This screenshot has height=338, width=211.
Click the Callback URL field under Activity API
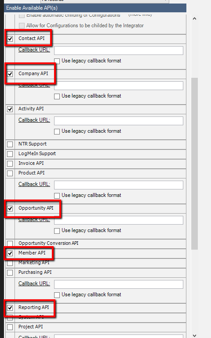[119, 121]
